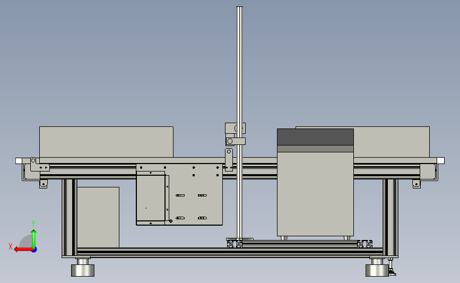Select the large box on the conveyor's left side
Screen dimensions: 460x283
pos(106,142)
